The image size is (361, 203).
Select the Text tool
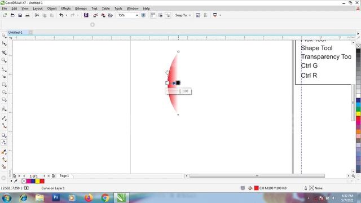tap(4, 109)
